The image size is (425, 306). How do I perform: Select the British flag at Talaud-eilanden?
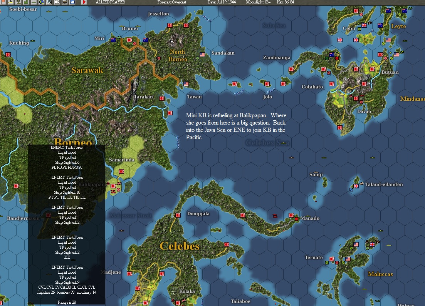click(356, 186)
